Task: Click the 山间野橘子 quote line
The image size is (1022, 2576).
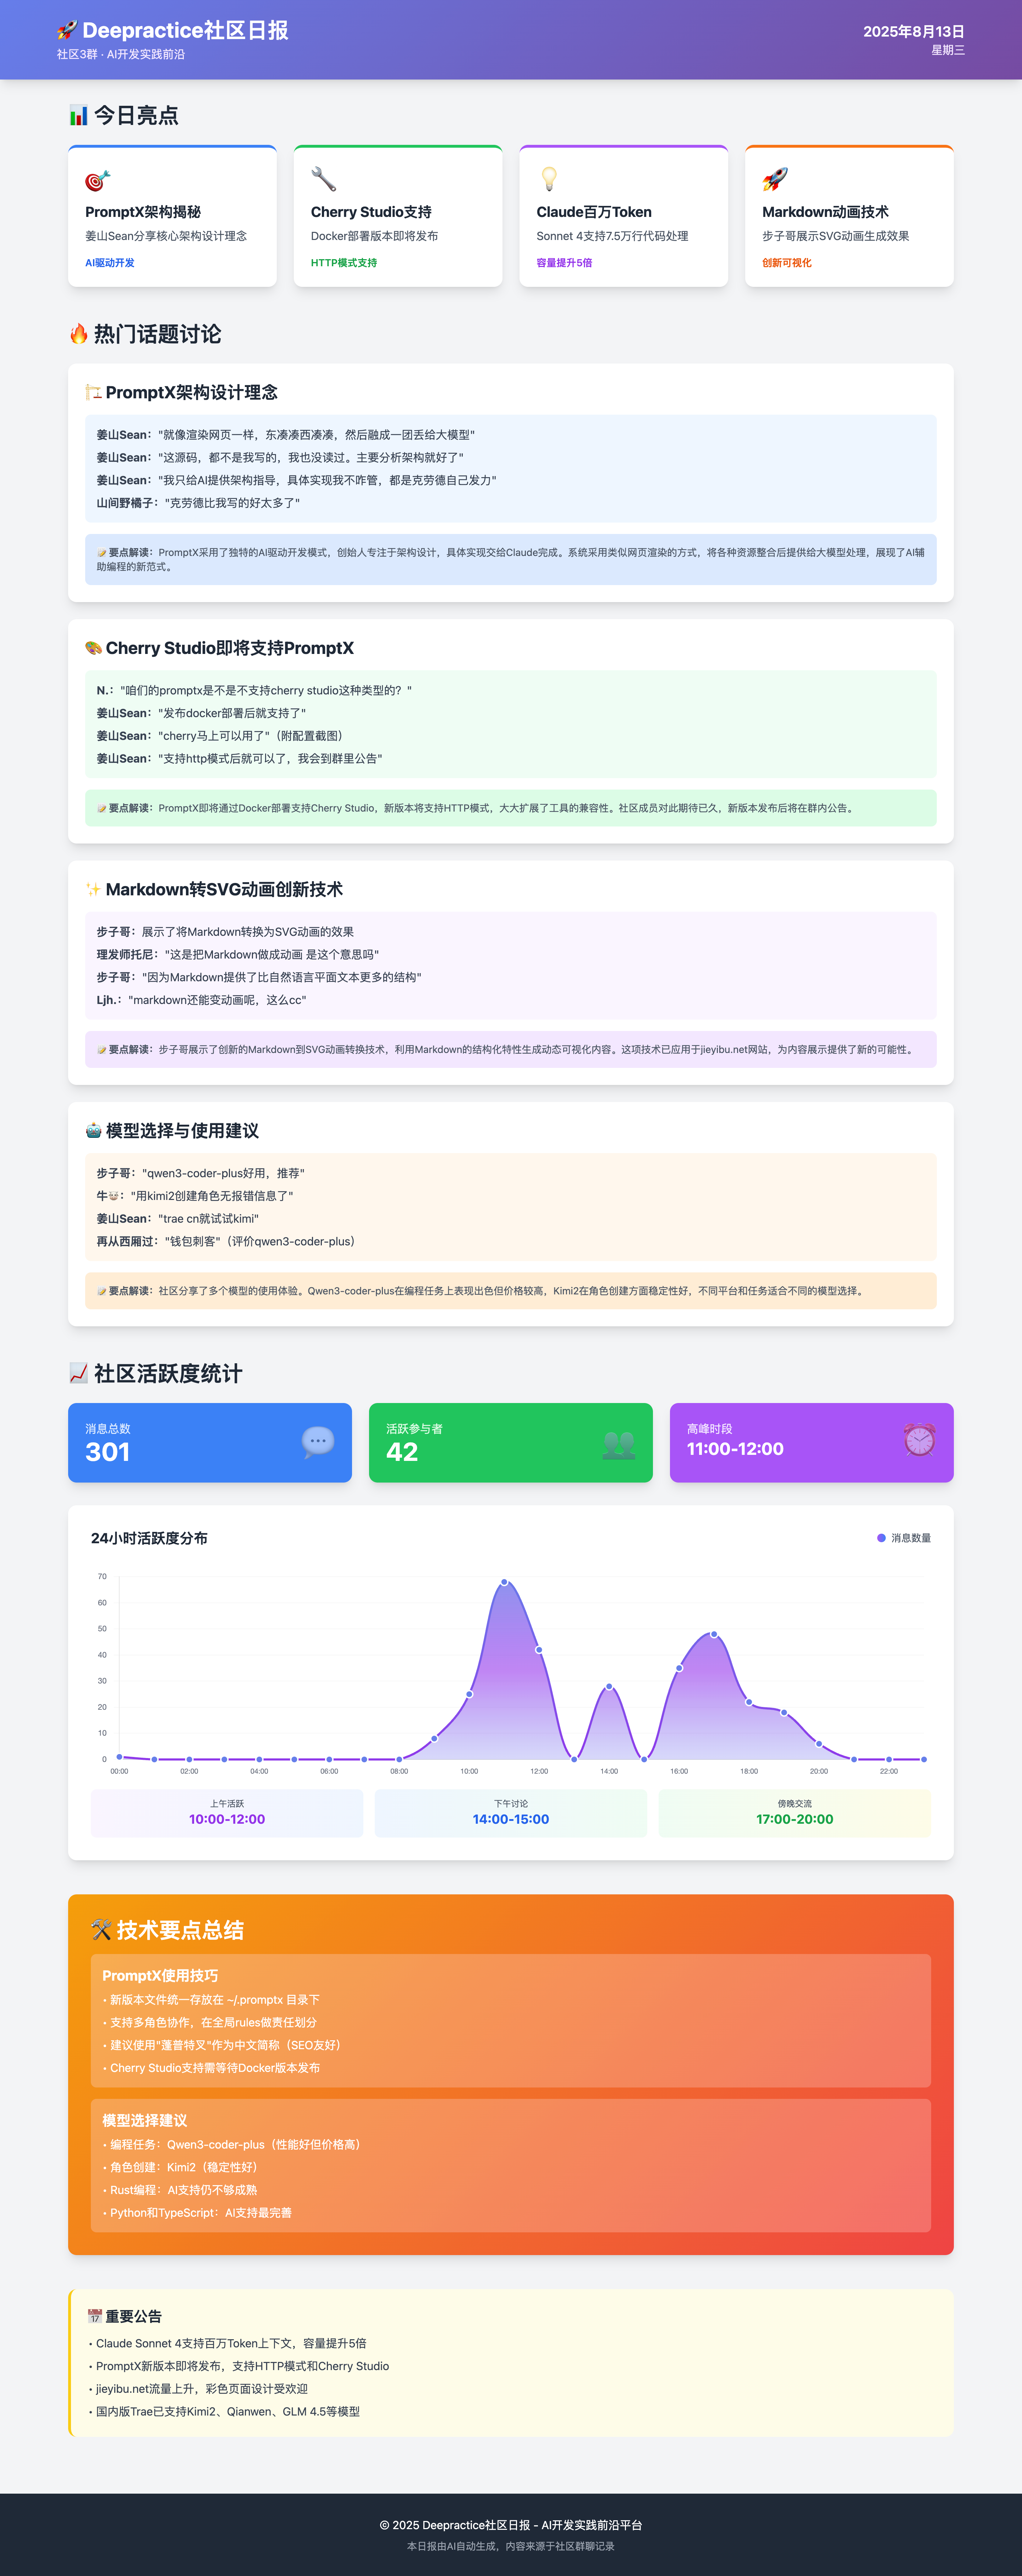Action: coord(198,503)
